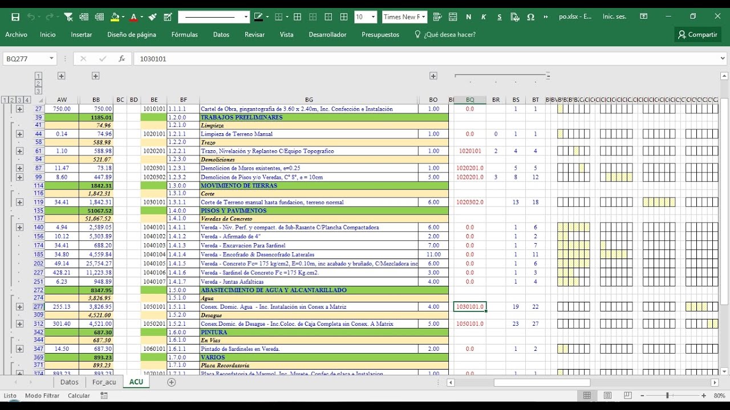Click the 80% zoom level
This screenshot has width=730, height=410.
tap(719, 396)
